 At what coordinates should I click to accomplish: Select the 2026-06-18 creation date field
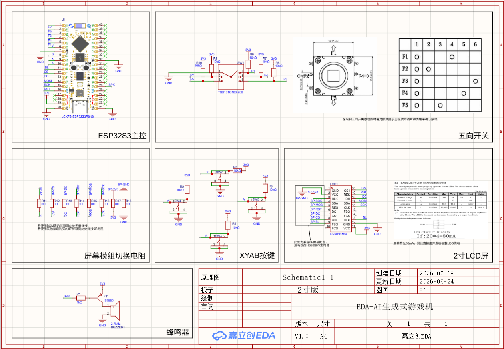tap(436, 273)
